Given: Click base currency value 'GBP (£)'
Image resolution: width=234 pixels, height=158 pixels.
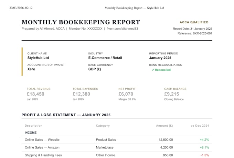Looking at the screenshot, I should tap(95, 69).
